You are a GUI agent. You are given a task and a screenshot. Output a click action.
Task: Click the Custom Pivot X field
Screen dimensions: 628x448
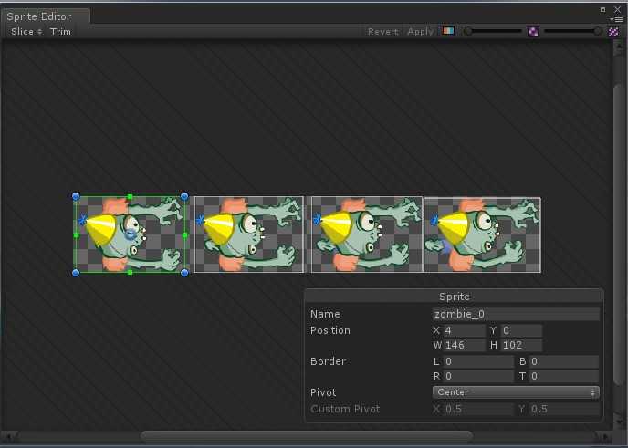pyautogui.click(x=478, y=409)
